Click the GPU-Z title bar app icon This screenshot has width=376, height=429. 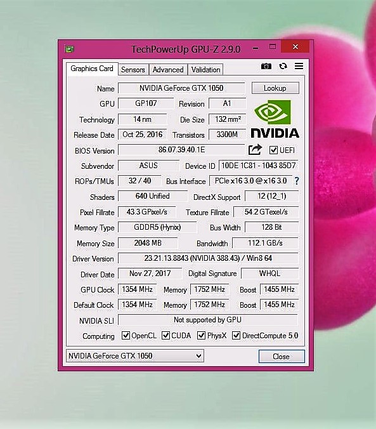(x=70, y=49)
